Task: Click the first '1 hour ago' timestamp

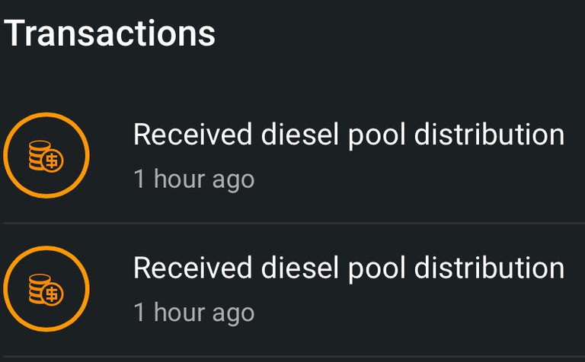Action: (x=194, y=179)
